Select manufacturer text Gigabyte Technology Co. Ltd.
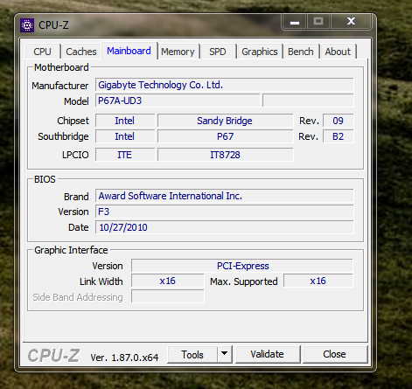The image size is (412, 389). click(161, 85)
